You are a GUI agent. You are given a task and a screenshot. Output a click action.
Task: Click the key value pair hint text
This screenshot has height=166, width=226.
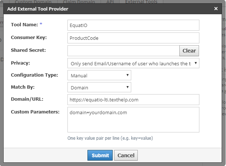click(109, 138)
